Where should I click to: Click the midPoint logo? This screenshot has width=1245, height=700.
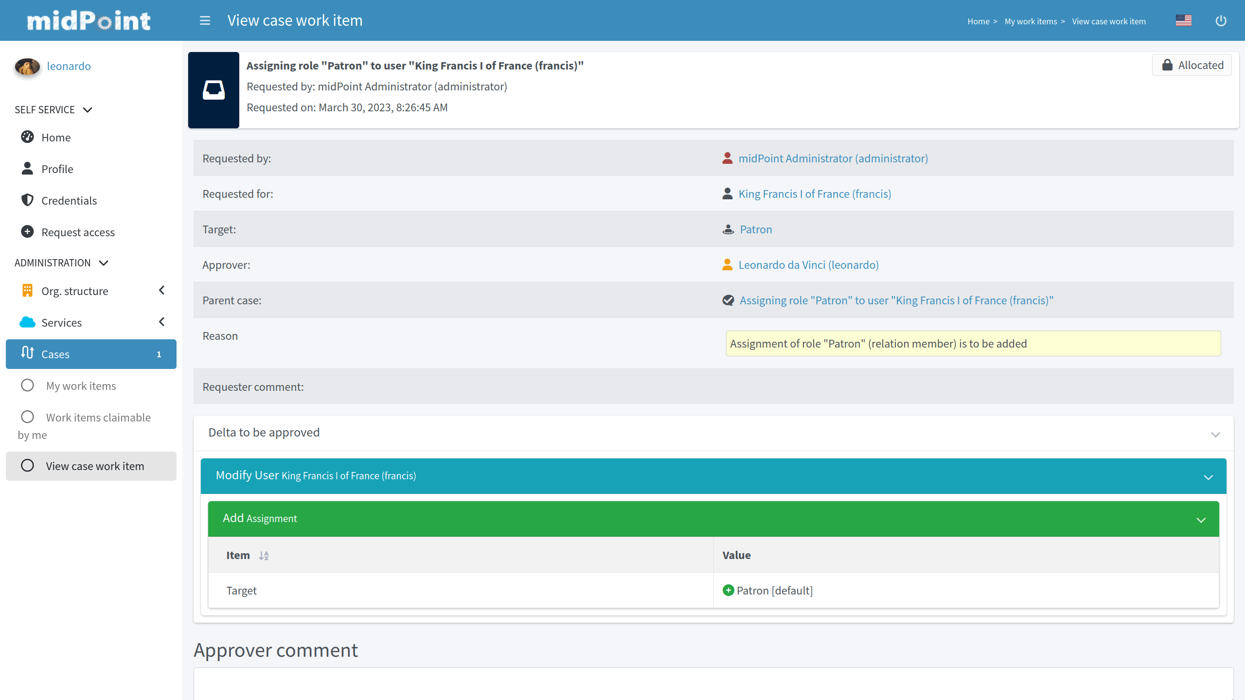89,20
